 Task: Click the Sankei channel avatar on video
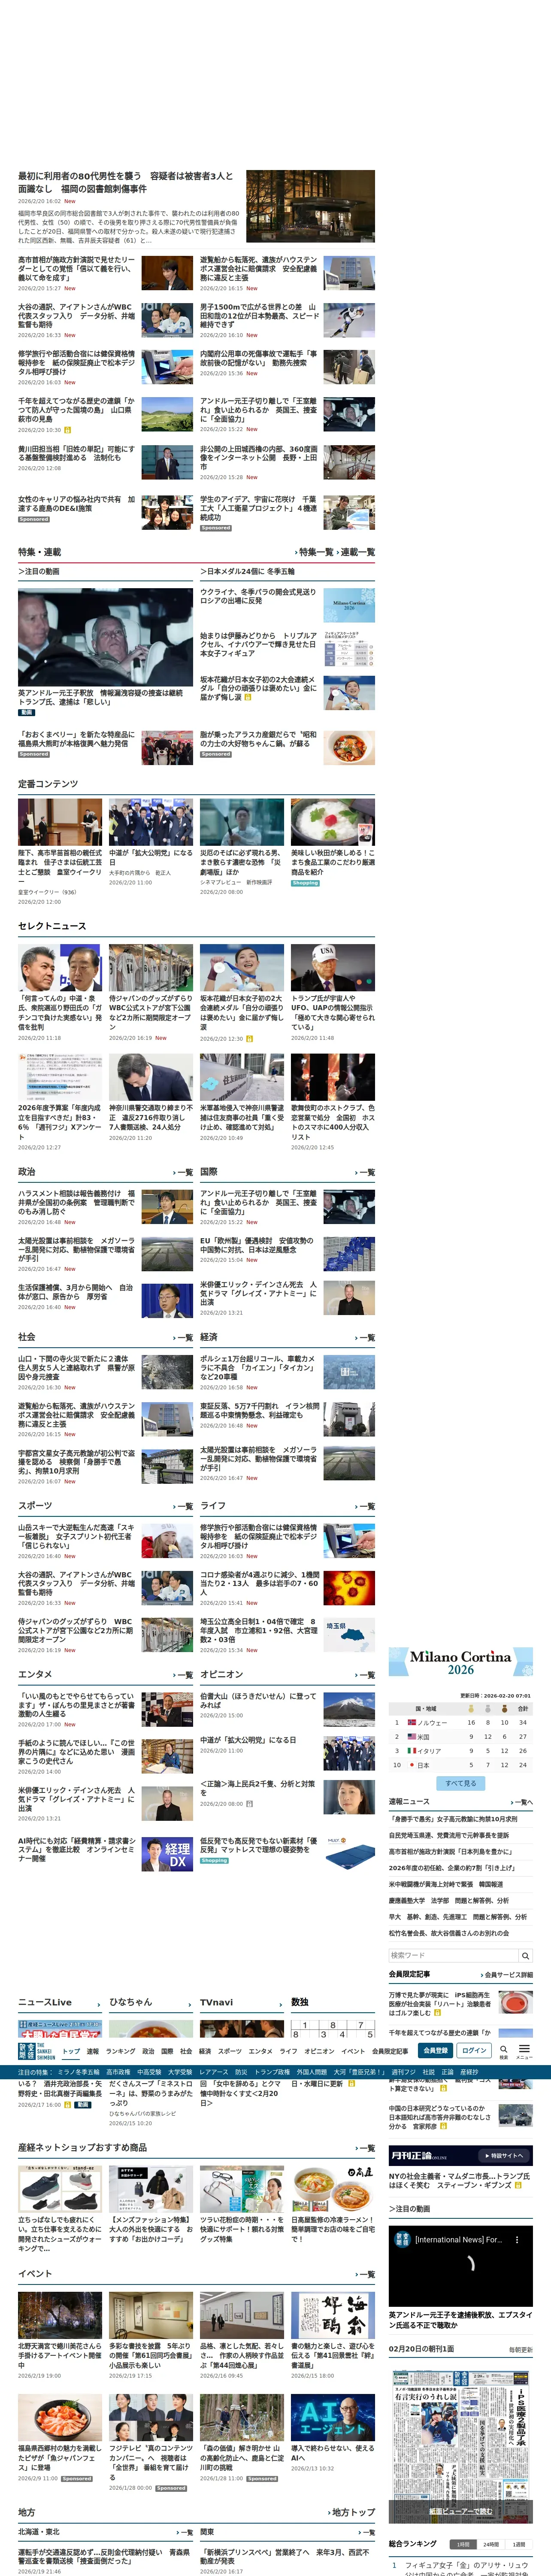(x=402, y=2239)
